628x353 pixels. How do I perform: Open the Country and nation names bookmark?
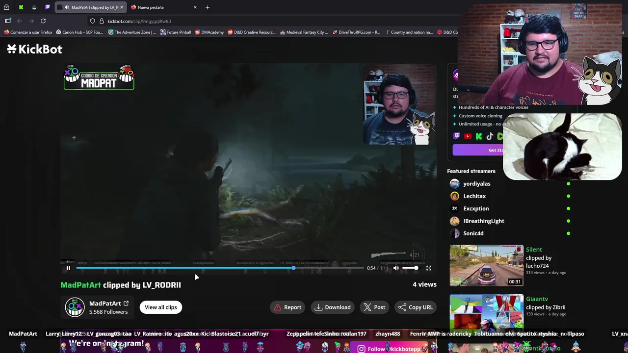(408, 32)
